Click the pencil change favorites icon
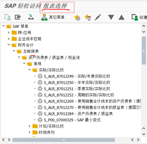 coord(98,17)
